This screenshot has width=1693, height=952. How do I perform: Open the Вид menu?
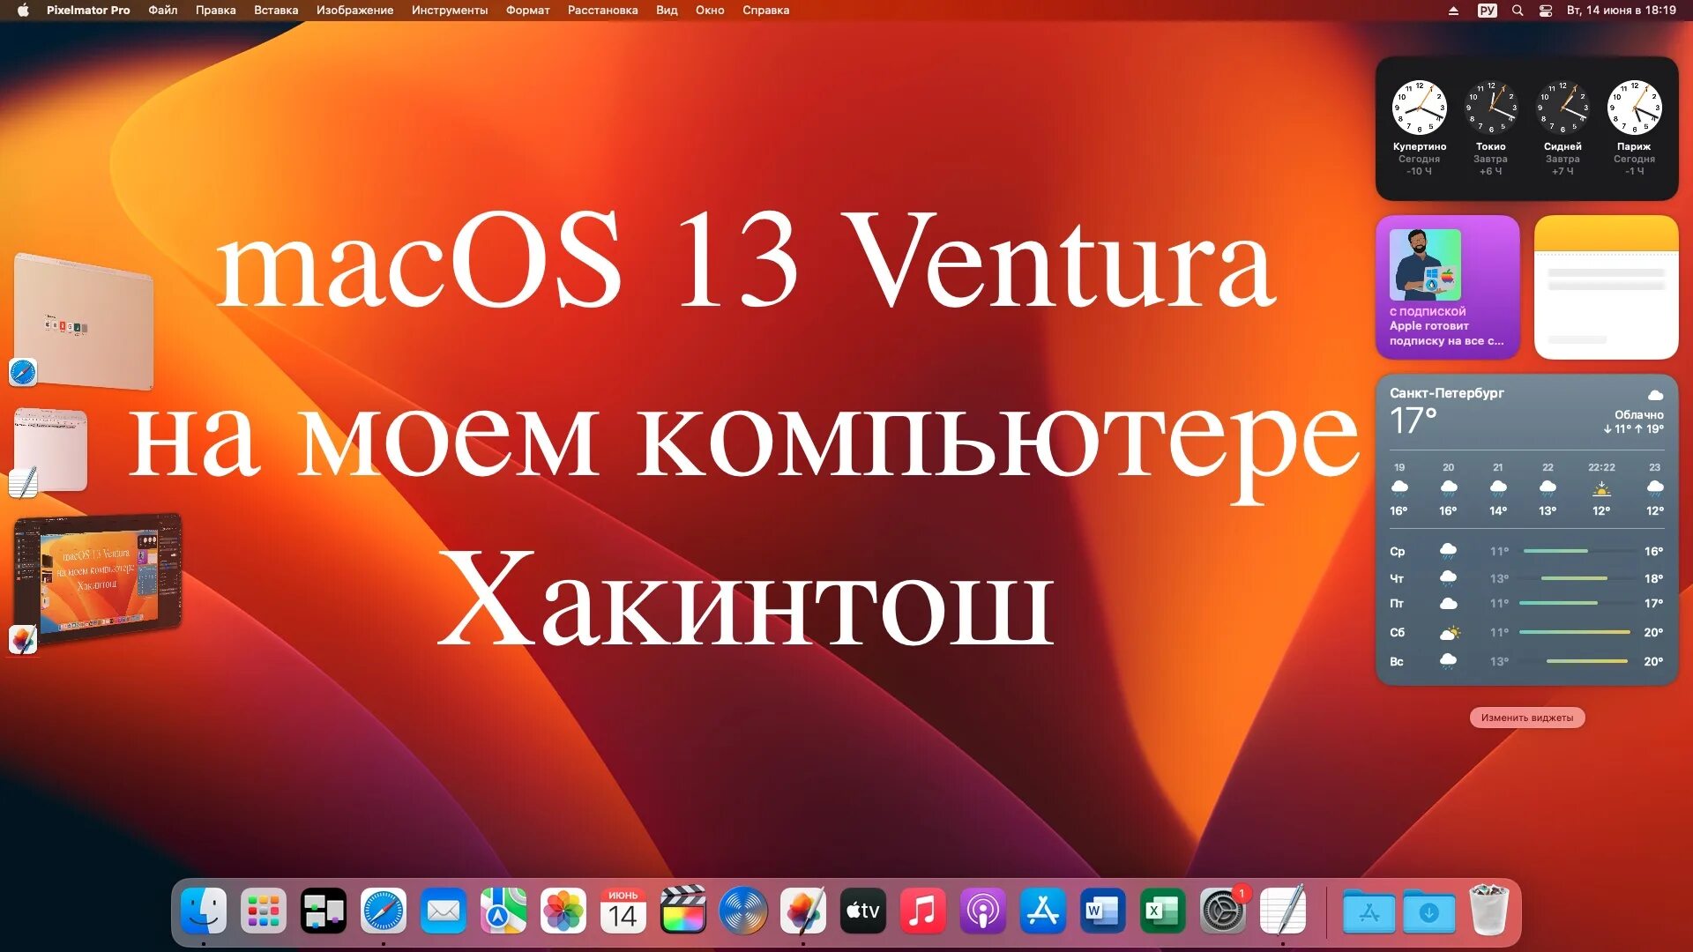pos(667,11)
